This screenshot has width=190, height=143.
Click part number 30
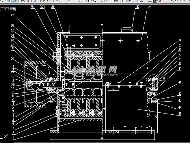(42, 7)
